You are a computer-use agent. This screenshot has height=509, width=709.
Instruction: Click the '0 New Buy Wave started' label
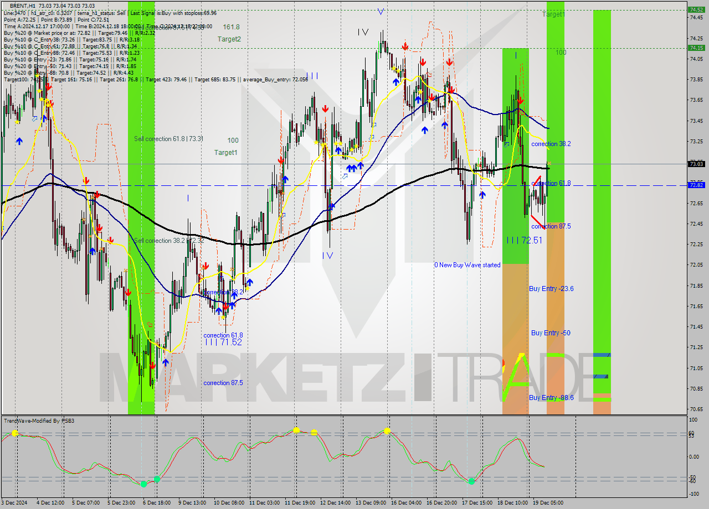[467, 265]
